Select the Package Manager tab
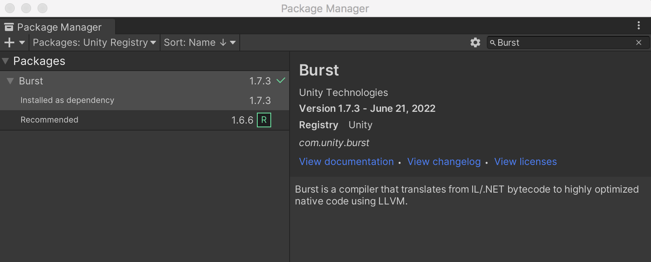651x262 pixels. click(57, 27)
